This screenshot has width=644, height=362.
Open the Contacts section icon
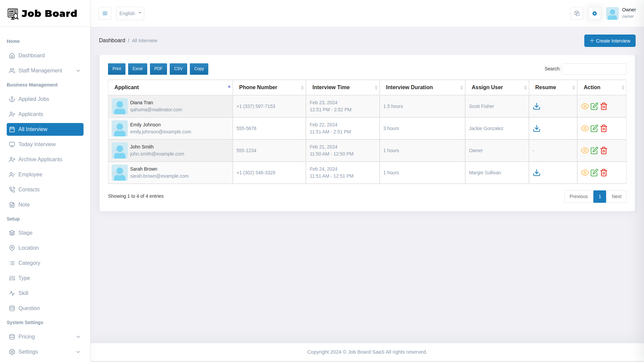click(x=12, y=189)
